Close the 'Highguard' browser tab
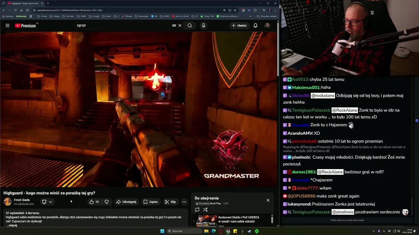This screenshot has height=235, width=419. pyautogui.click(x=42, y=3)
